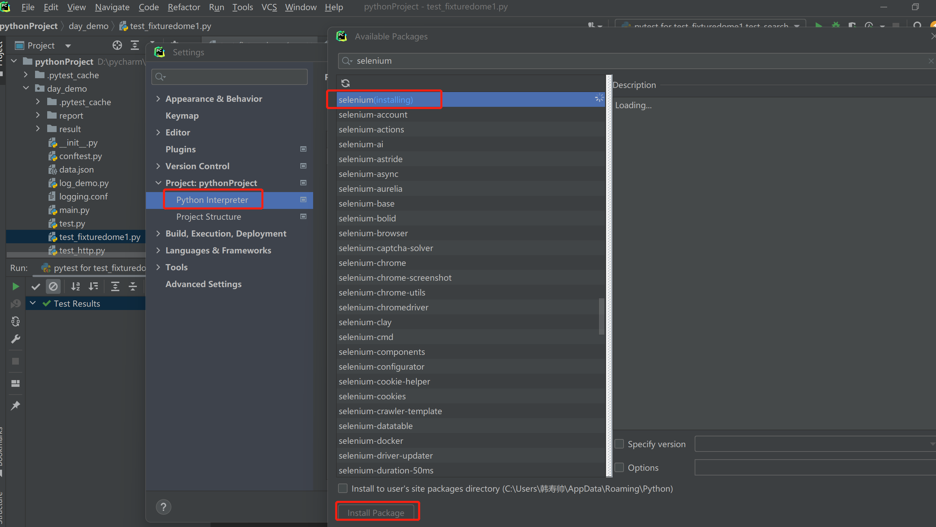This screenshot has width=936, height=527.
Task: Collapse the day_demo folder
Action: point(26,88)
